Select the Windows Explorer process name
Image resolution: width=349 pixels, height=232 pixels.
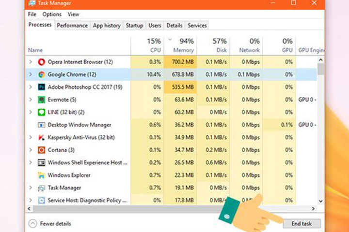point(69,175)
